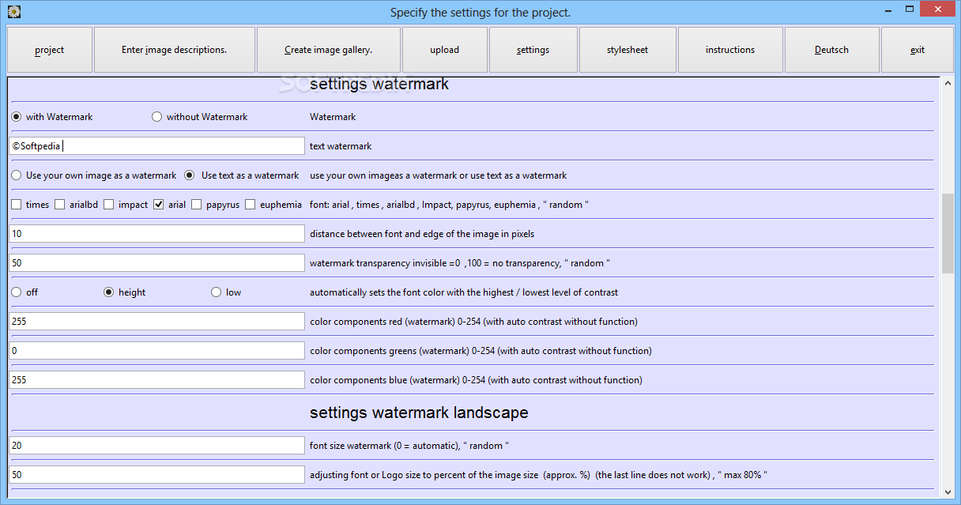Click the automatically sets font color text
Image resolution: width=961 pixels, height=505 pixels.
[464, 292]
